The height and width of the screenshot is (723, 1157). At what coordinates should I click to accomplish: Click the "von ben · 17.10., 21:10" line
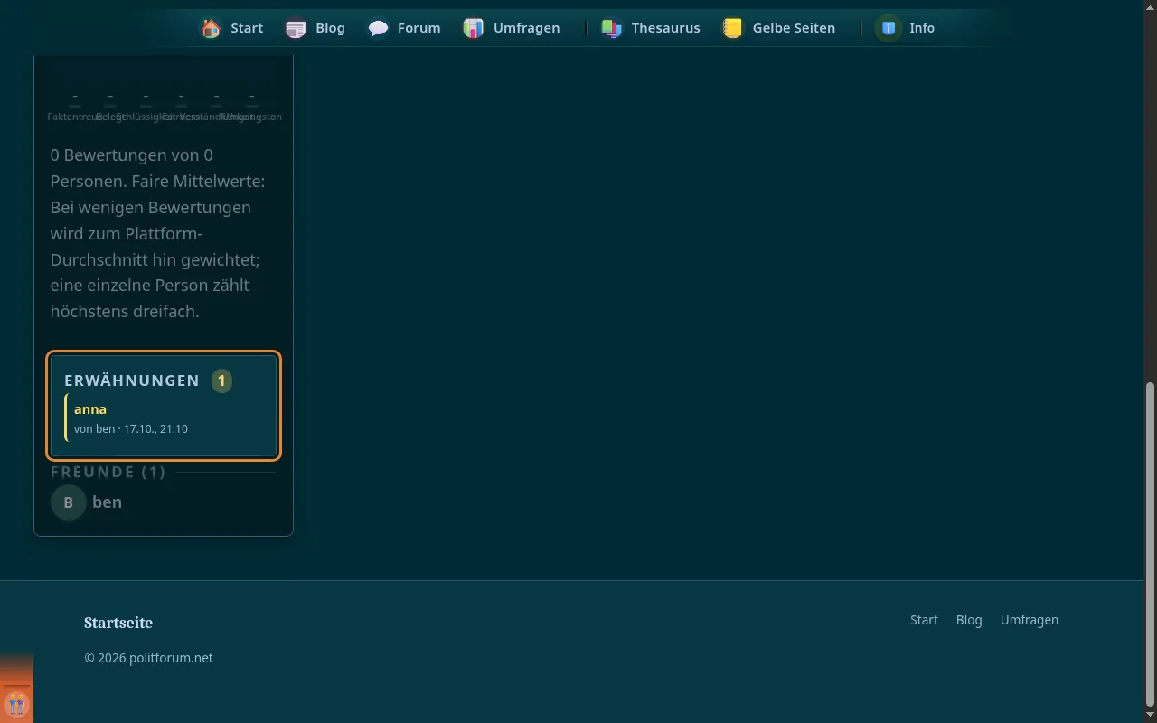tap(131, 428)
